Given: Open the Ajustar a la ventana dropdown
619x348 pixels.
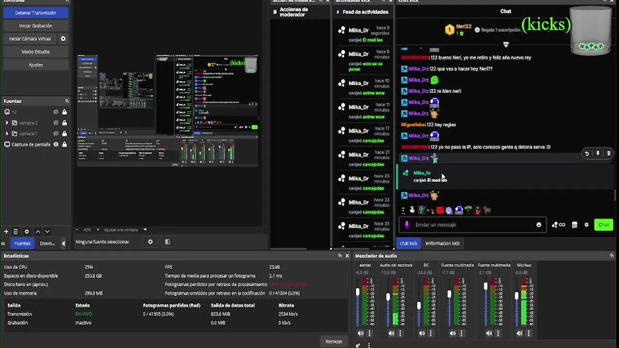Looking at the screenshot, I should point(126,230).
